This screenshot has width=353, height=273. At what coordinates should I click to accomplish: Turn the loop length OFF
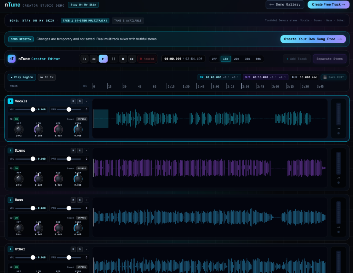tap(214, 59)
